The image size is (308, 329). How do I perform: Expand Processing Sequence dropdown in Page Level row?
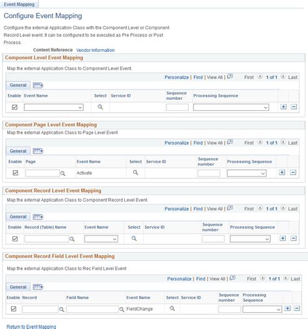246,173
